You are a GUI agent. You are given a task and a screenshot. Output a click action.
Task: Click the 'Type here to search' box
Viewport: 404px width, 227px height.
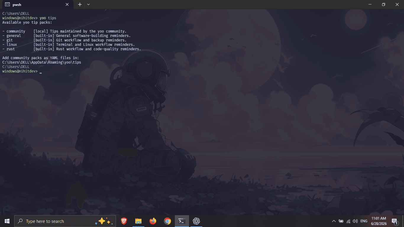point(65,221)
